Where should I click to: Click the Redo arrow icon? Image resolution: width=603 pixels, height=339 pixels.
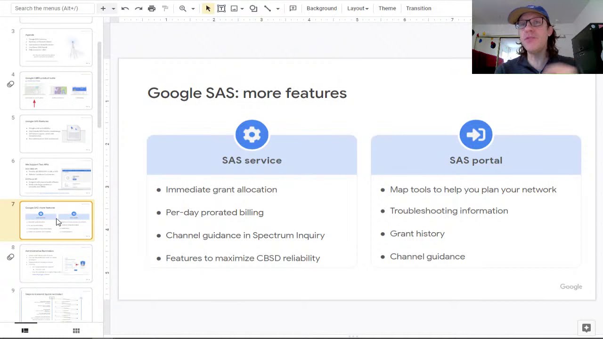point(139,8)
